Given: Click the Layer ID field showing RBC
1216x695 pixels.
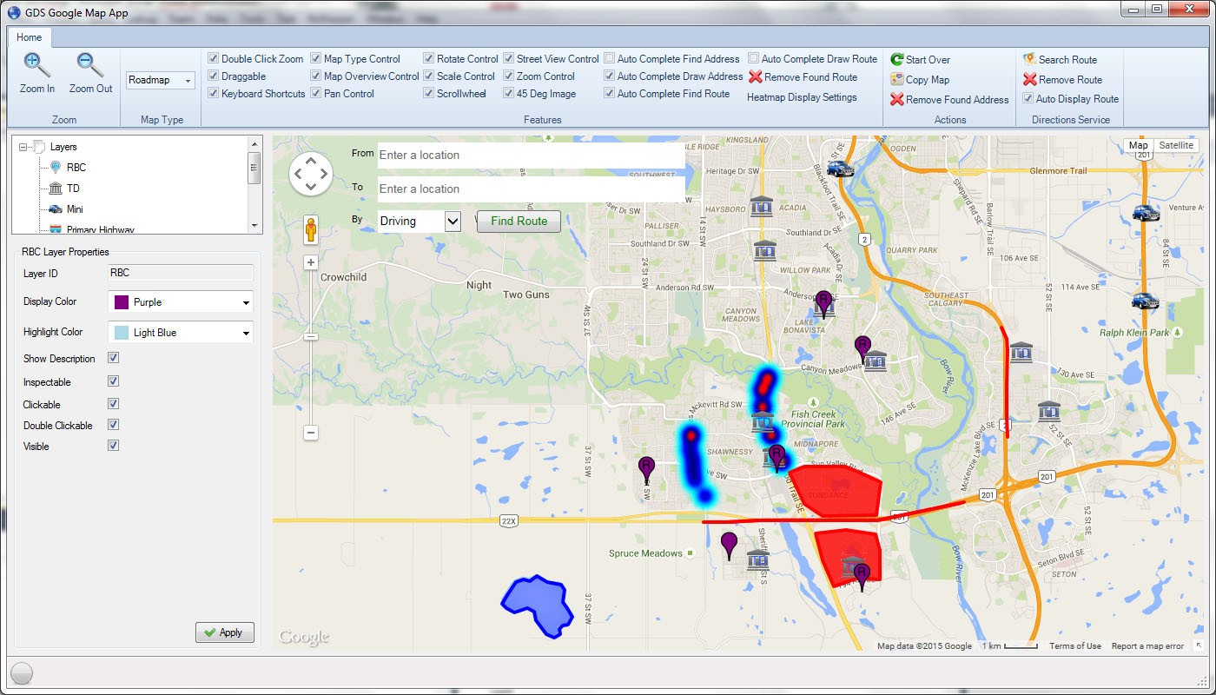Looking at the screenshot, I should [x=181, y=273].
